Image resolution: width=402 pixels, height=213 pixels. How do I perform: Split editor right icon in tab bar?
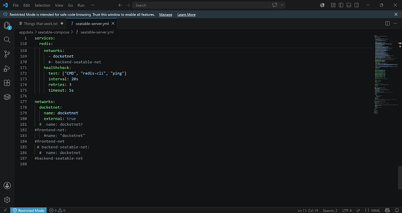(x=387, y=23)
